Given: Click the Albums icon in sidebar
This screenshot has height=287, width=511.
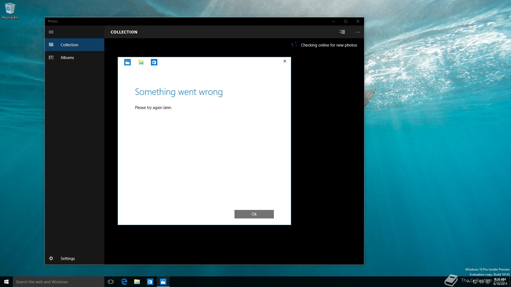Looking at the screenshot, I should pos(51,57).
